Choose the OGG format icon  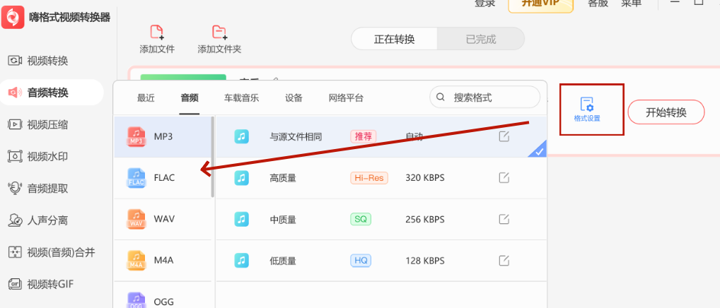[x=137, y=300]
